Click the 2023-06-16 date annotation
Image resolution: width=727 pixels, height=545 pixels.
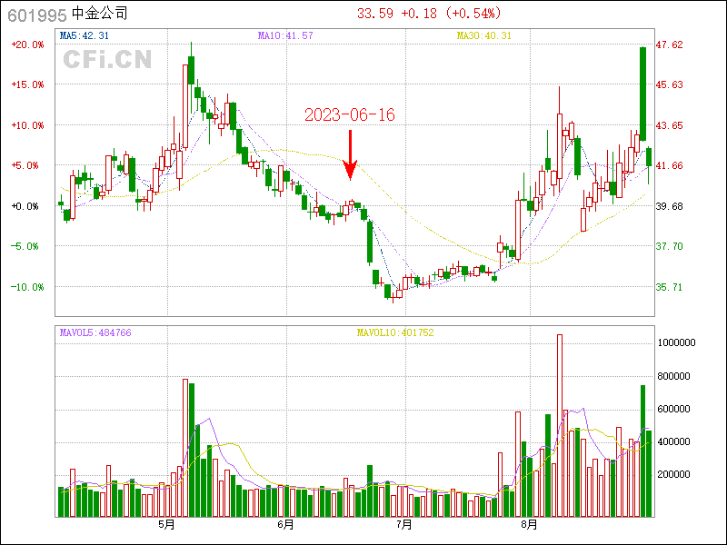coord(349,114)
